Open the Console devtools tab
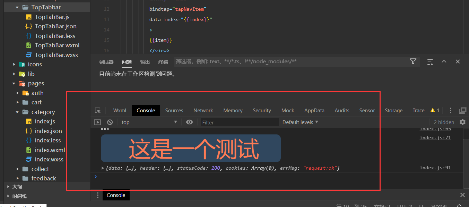The width and height of the screenshot is (469, 207). (146, 111)
